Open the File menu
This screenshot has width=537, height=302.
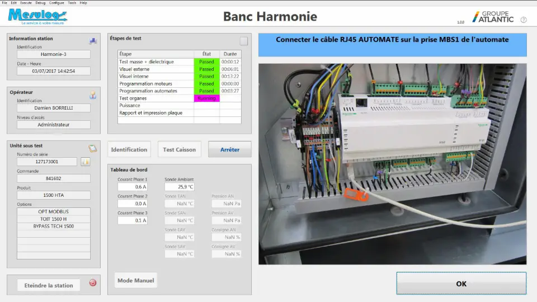tap(4, 3)
